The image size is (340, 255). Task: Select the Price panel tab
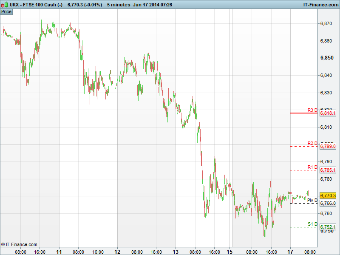click(x=6, y=11)
